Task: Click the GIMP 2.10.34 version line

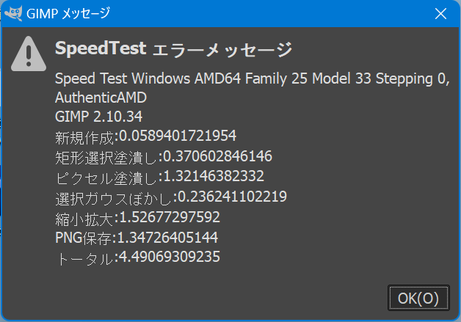Action: [x=99, y=117]
